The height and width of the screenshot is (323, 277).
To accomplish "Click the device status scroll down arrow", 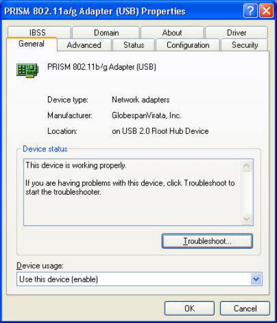I will point(247,219).
